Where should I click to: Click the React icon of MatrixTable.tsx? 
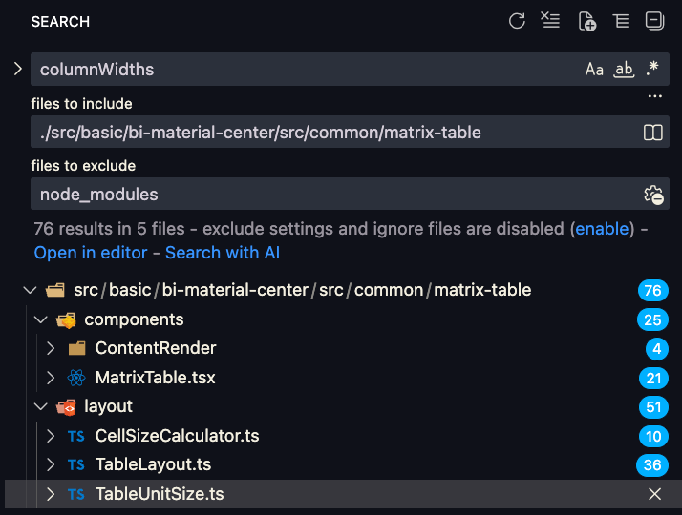pos(76,378)
